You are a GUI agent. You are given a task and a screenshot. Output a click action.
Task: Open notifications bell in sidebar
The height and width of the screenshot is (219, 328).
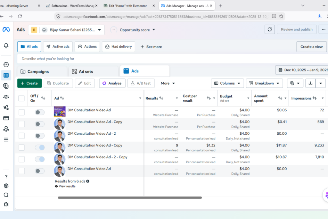point(6,46)
